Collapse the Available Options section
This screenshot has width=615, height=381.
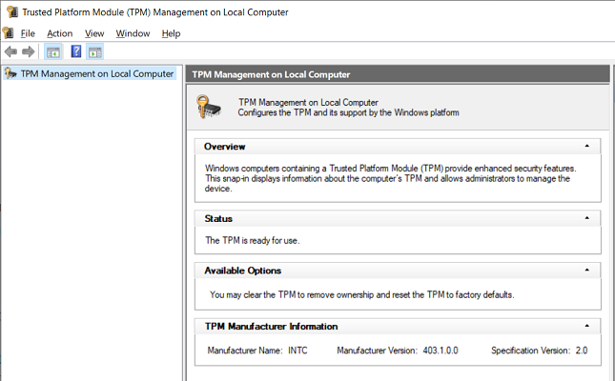coord(586,271)
